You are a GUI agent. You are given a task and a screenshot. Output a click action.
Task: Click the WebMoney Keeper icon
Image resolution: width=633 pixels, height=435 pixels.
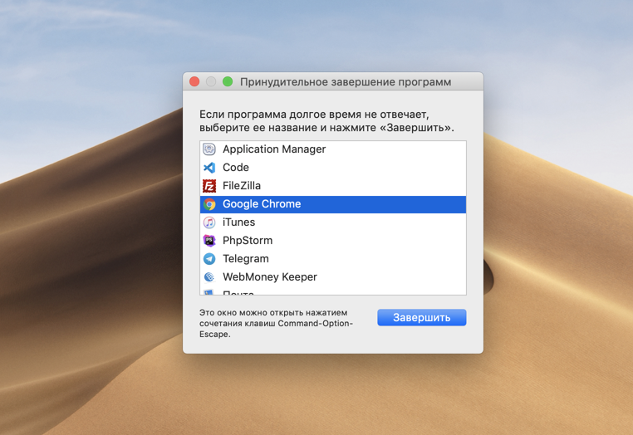[x=209, y=276]
